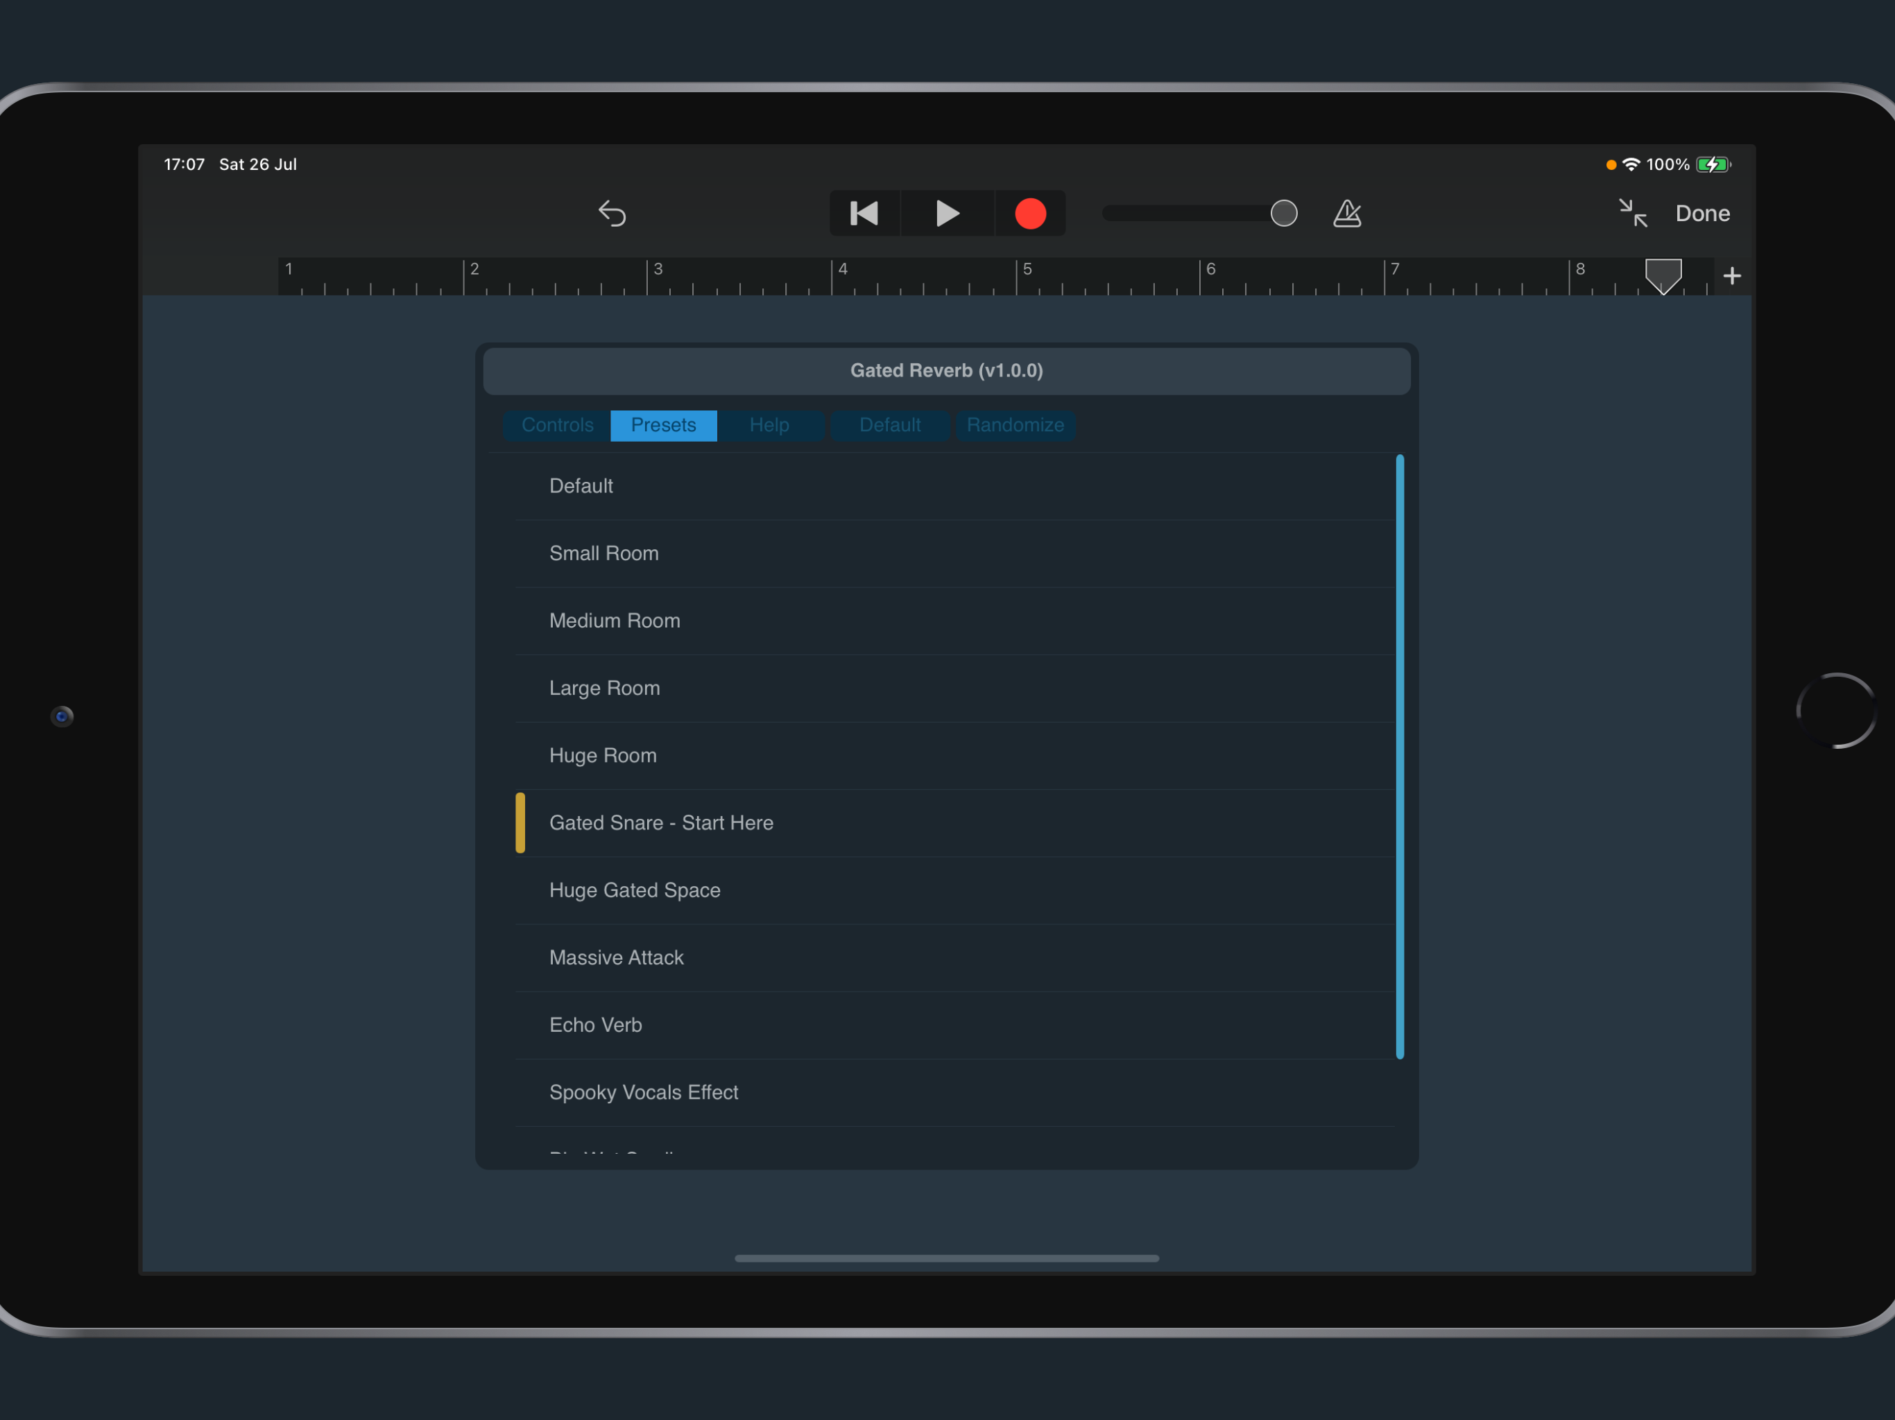The image size is (1895, 1420).
Task: Go to beginning with skip-back button
Action: tap(864, 214)
